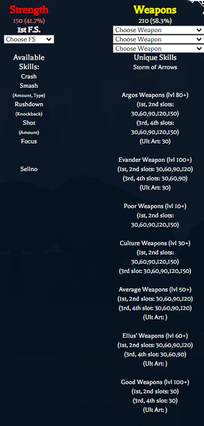Click the Evander Weapon (lvl 100+) heading

coord(155,160)
